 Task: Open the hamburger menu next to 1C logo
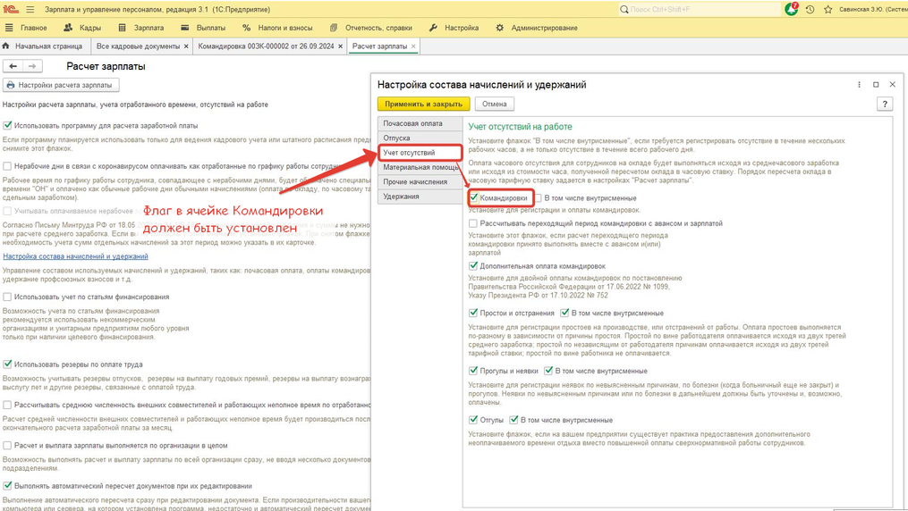click(30, 9)
